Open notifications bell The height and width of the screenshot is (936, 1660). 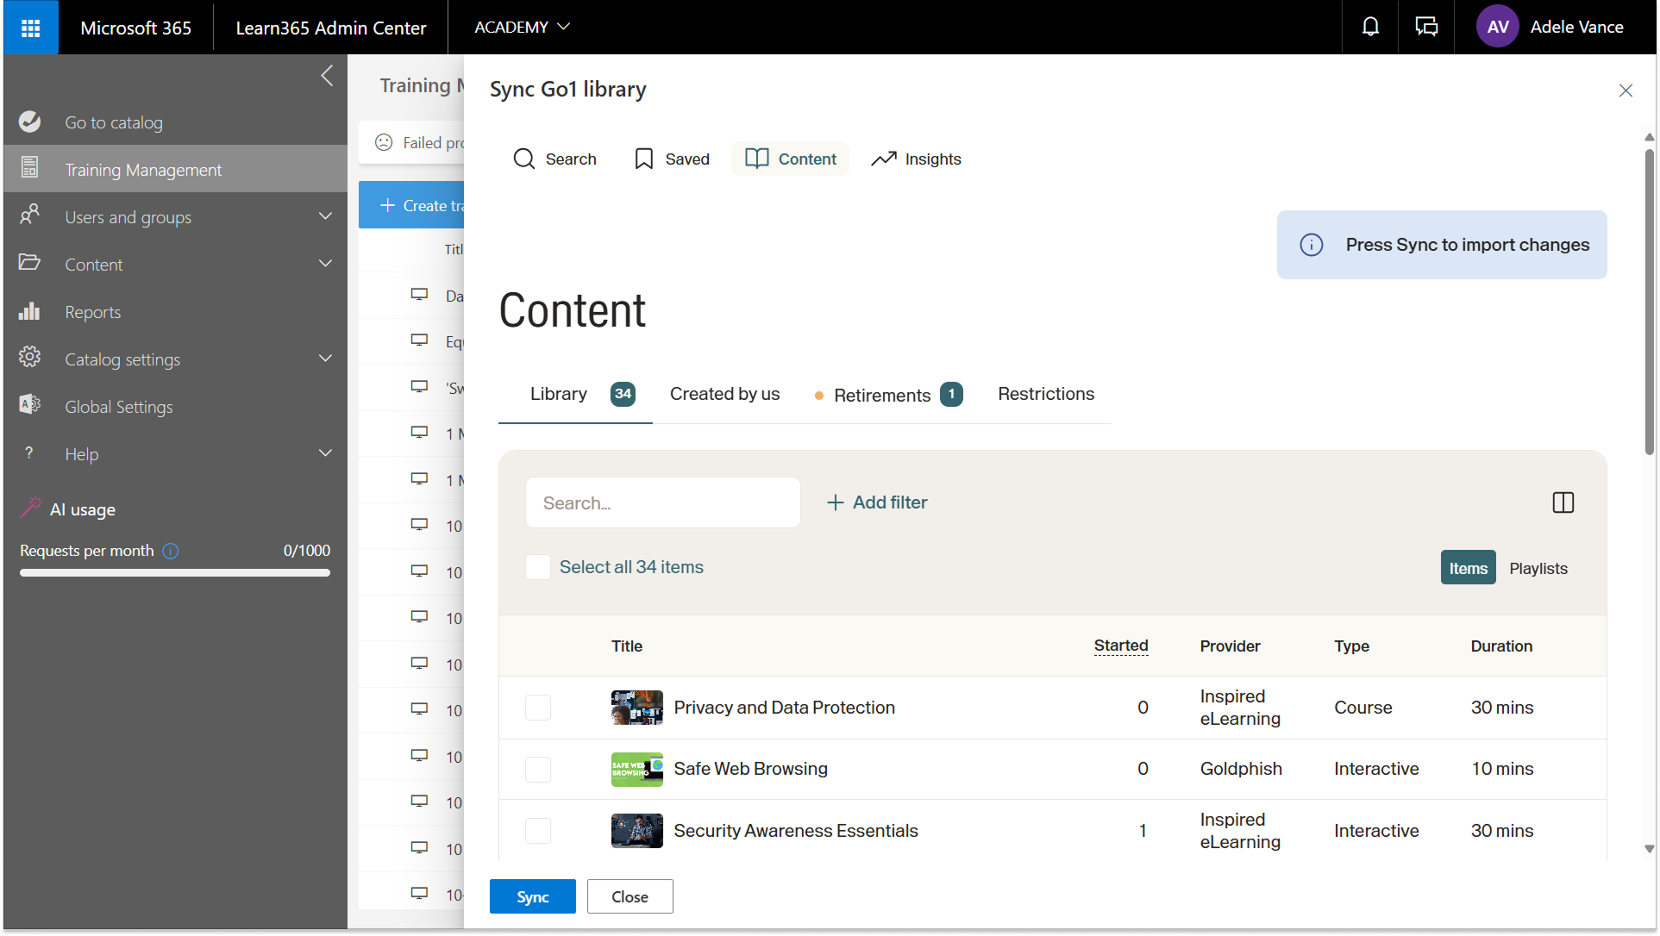(x=1369, y=28)
